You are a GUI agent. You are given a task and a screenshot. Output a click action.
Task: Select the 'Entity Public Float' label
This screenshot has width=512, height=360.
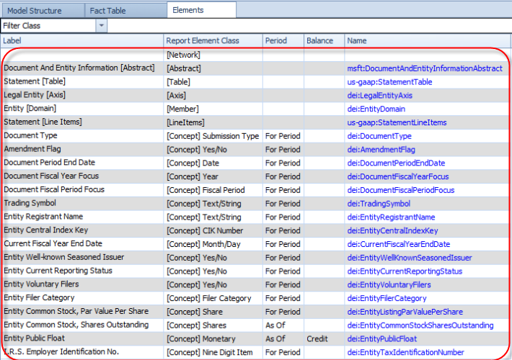point(34,338)
